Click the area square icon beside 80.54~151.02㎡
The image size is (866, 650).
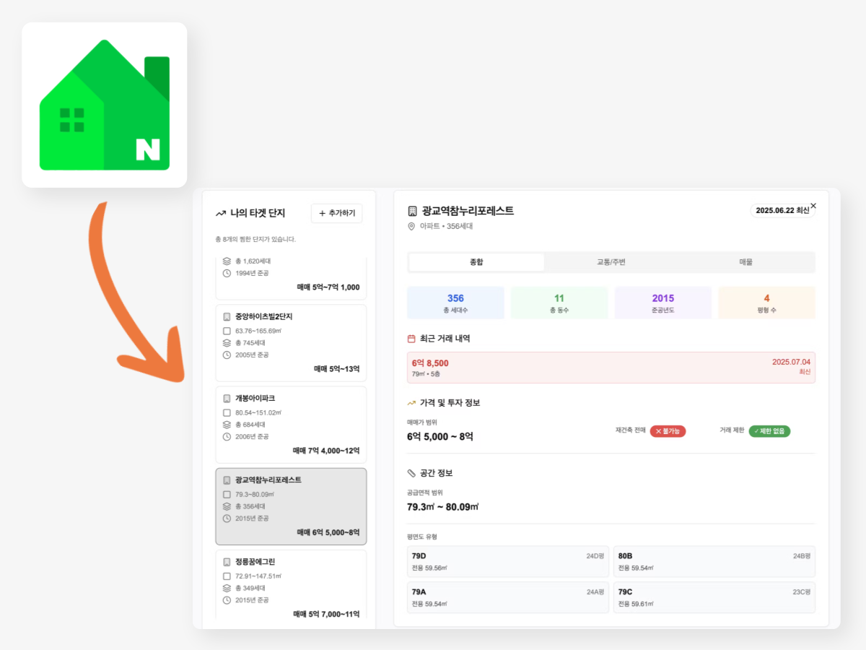pyautogui.click(x=227, y=412)
